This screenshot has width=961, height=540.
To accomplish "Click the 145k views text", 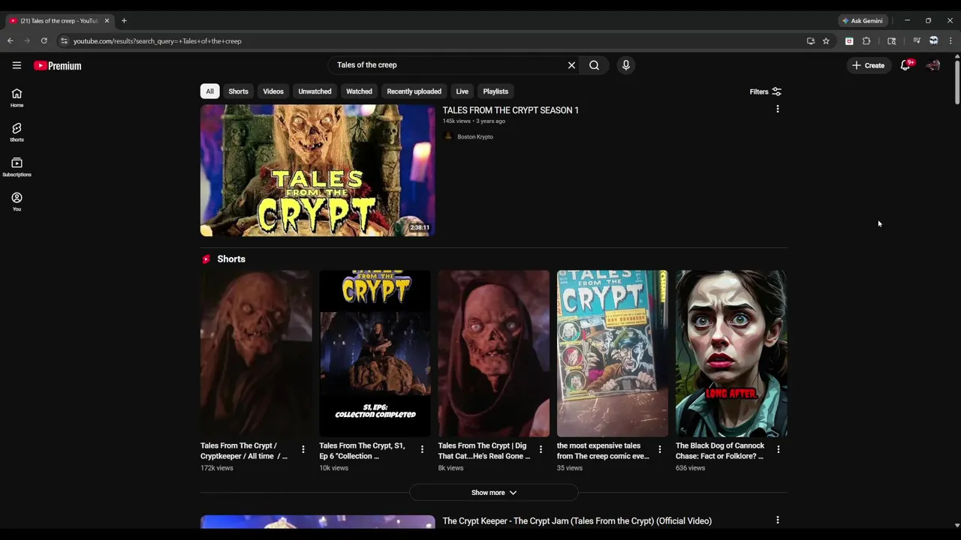I will [456, 121].
